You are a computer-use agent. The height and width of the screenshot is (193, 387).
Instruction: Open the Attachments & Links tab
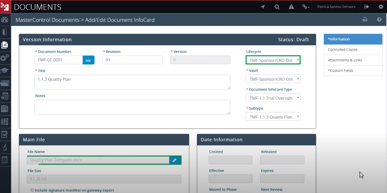coord(353,60)
